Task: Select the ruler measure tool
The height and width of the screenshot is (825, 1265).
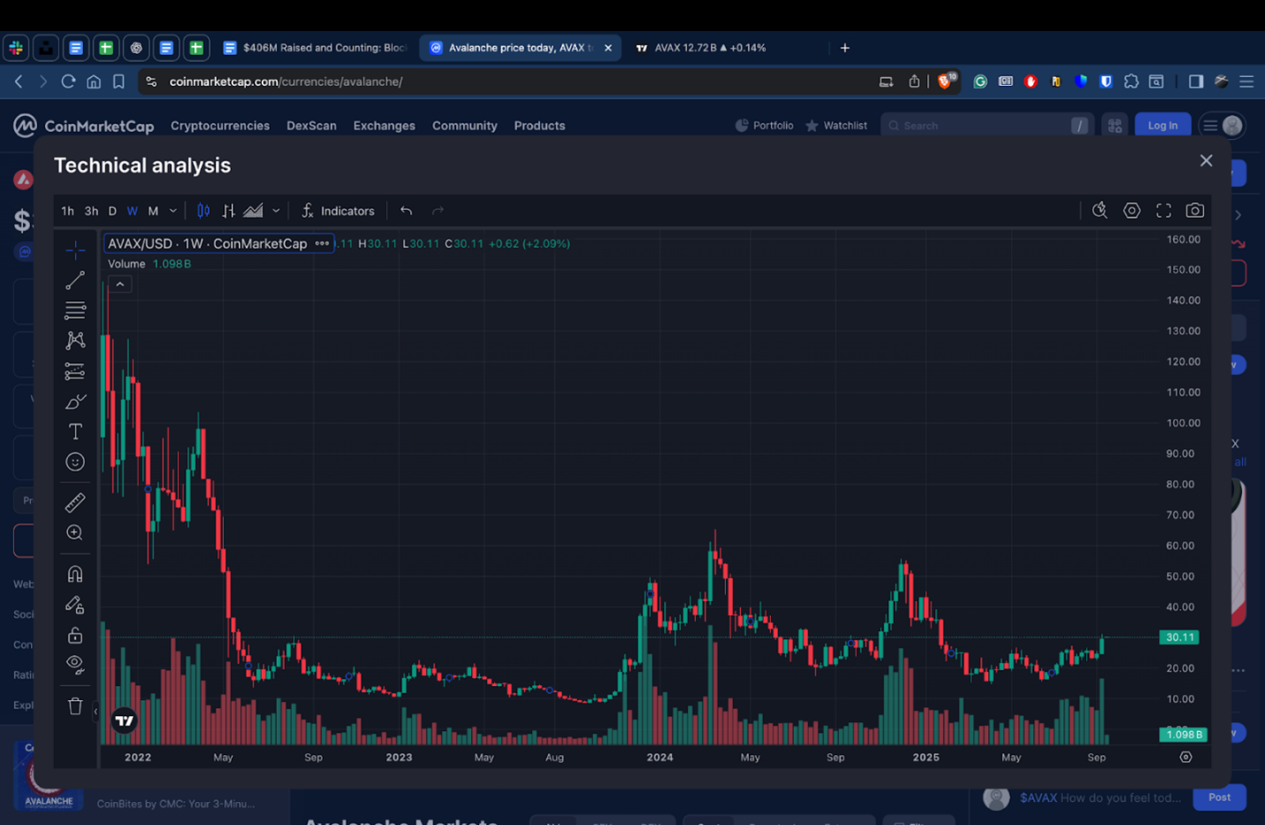Action: 75,503
